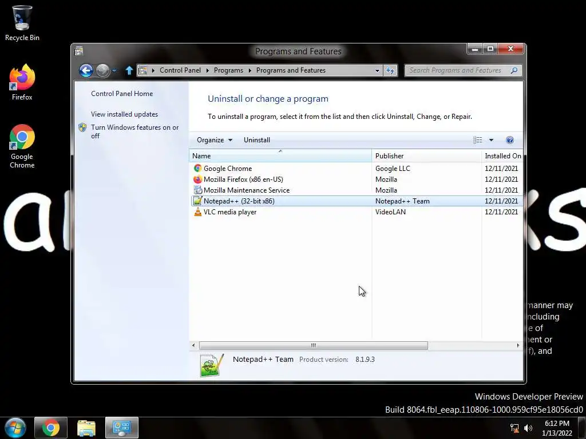Select Programs breadcrumb segment
The width and height of the screenshot is (586, 439).
(228, 70)
